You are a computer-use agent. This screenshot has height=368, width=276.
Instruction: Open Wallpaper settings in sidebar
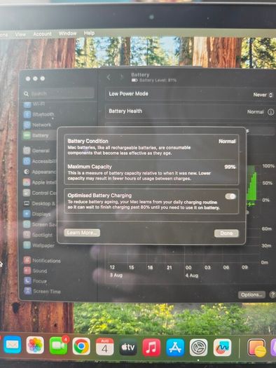click(39, 245)
